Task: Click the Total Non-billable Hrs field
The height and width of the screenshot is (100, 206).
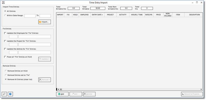Action: click(x=126, y=8)
